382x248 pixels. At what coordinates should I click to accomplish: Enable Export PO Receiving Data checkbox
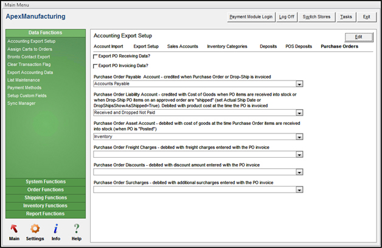pyautogui.click(x=95, y=56)
